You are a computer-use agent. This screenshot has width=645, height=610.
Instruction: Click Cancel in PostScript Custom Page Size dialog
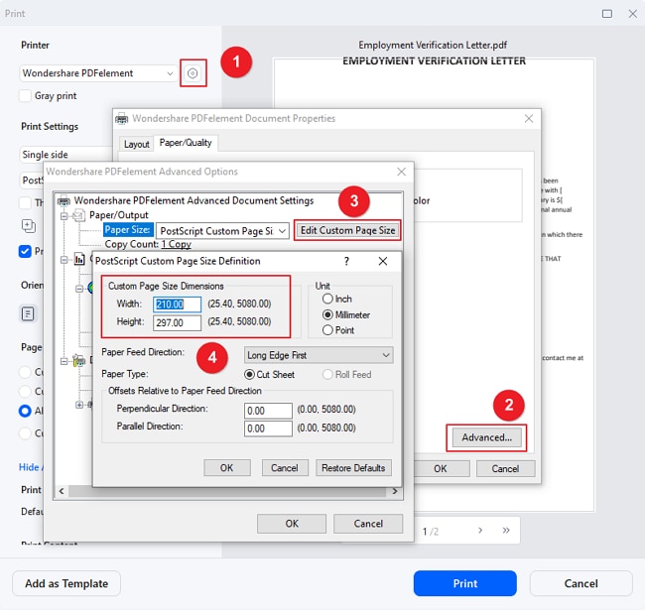[285, 468]
